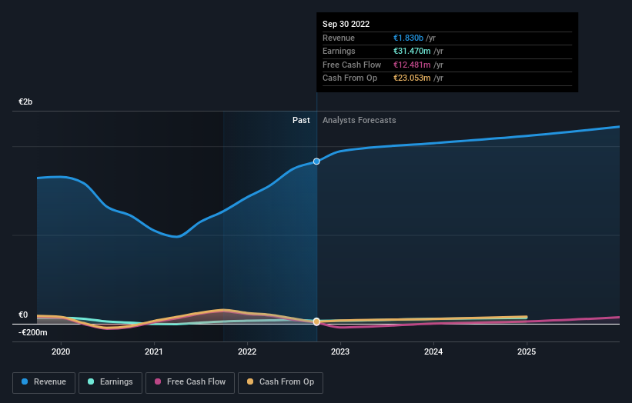Click the blue Revenue data point marker
This screenshot has height=403, width=632.
point(316,162)
